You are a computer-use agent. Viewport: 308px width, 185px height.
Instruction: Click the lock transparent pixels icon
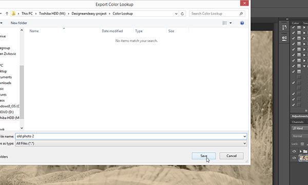point(302,144)
